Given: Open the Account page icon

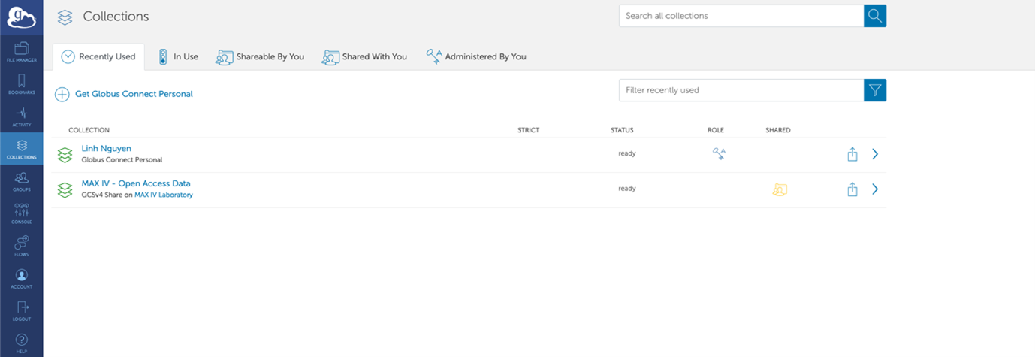Looking at the screenshot, I should 21,279.
